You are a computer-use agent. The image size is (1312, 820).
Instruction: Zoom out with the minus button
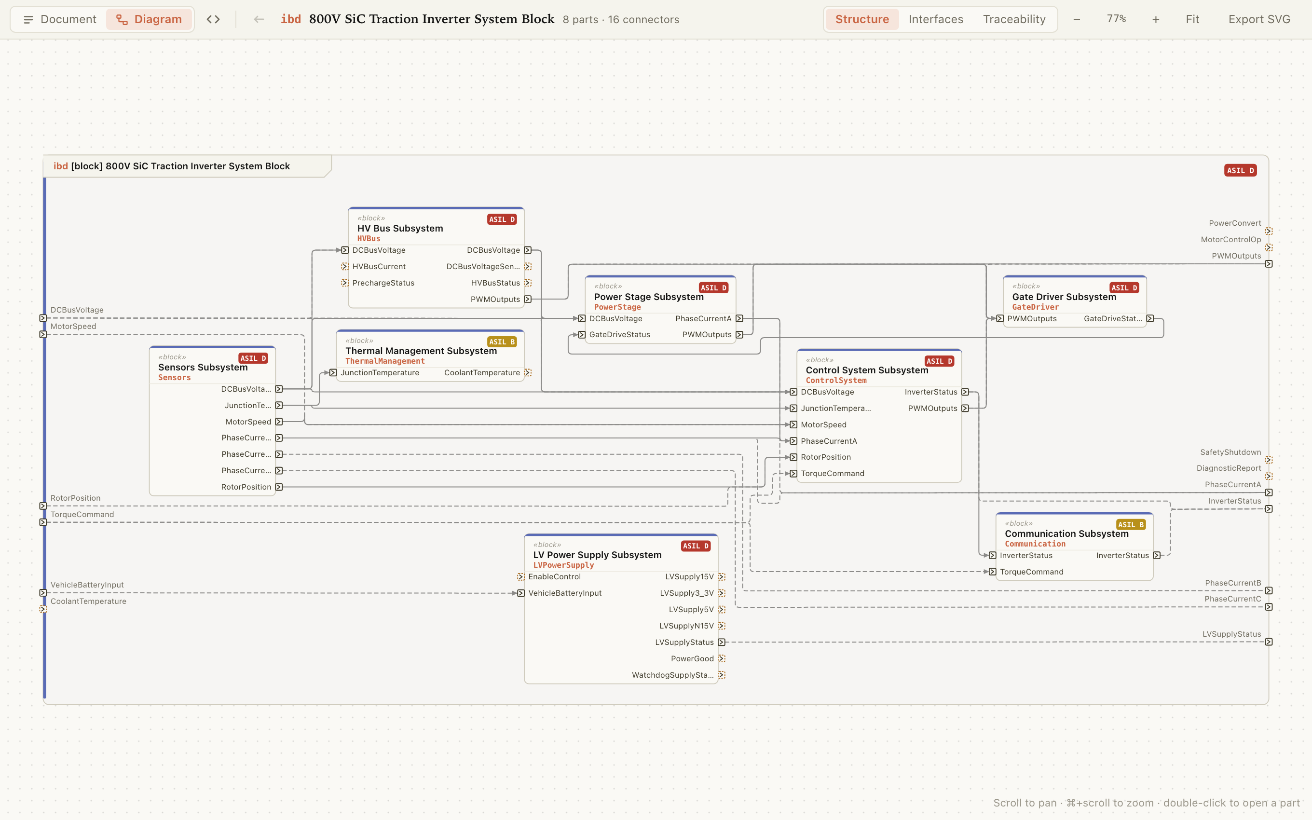[x=1077, y=19]
